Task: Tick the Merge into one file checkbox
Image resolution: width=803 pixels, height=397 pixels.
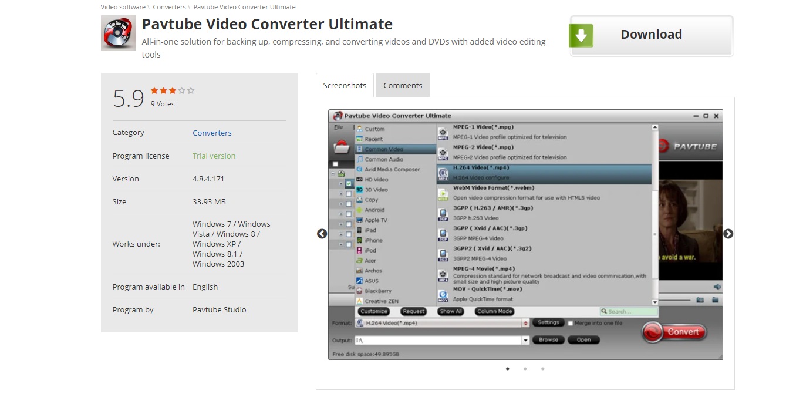Action: 570,323
